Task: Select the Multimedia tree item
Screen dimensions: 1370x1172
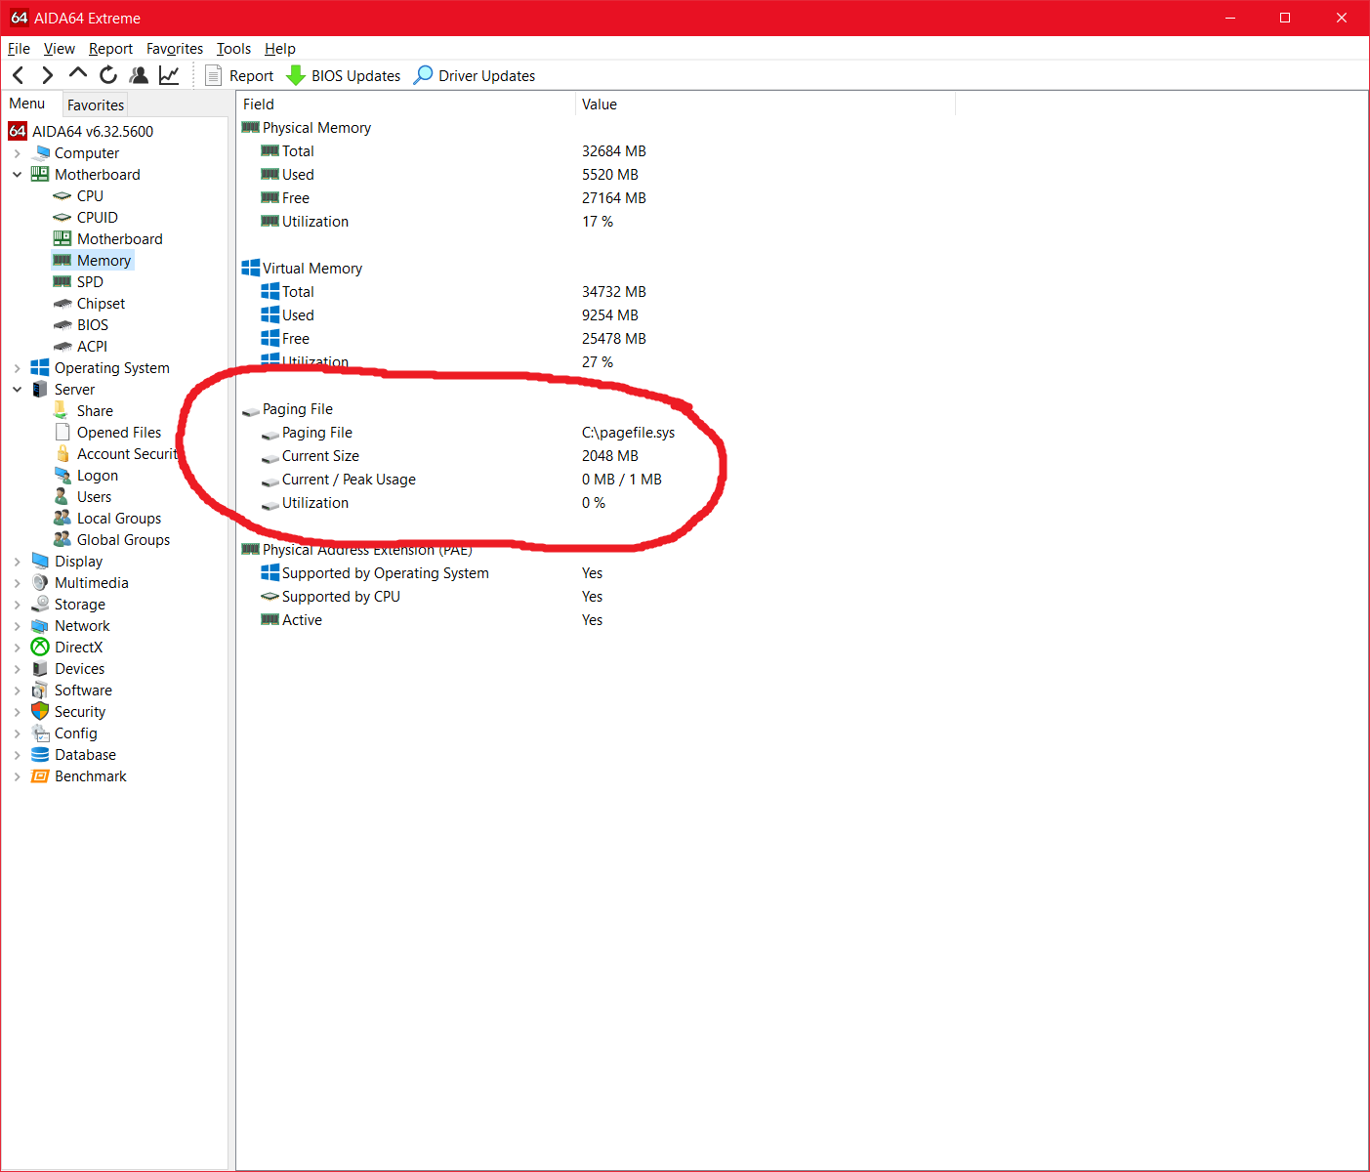Action: (92, 583)
